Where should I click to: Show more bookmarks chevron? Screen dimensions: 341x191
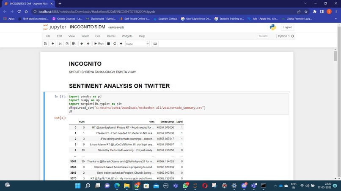(336, 19)
